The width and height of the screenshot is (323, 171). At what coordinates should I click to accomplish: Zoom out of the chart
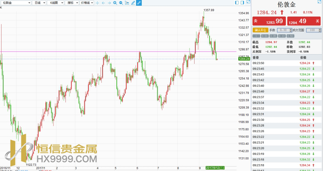pos(121,3)
